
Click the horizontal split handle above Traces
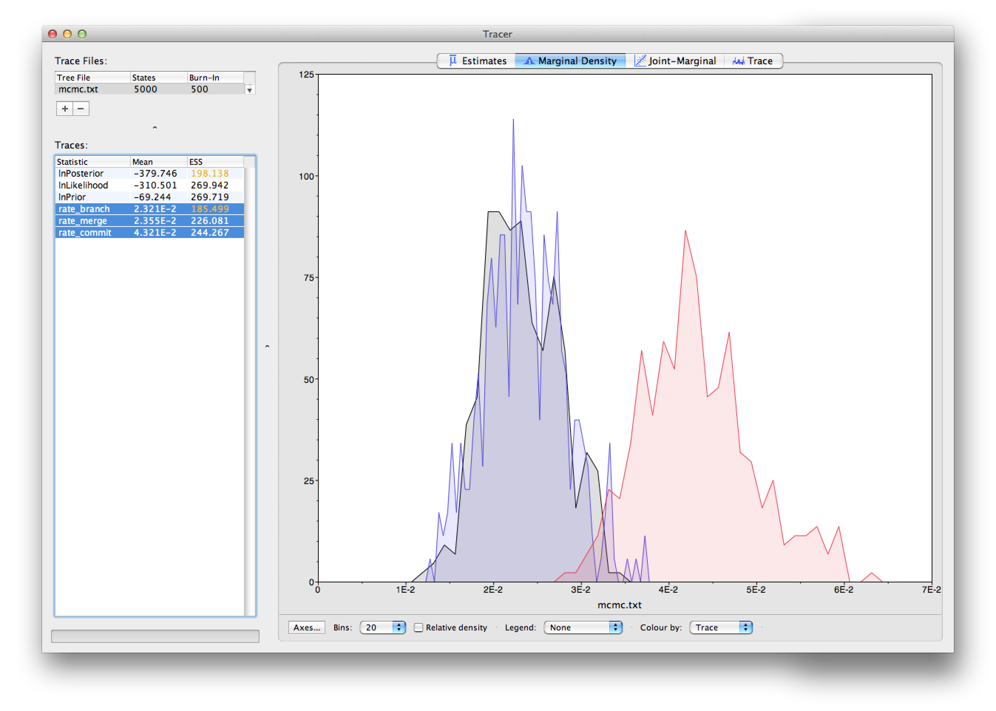pyautogui.click(x=155, y=128)
